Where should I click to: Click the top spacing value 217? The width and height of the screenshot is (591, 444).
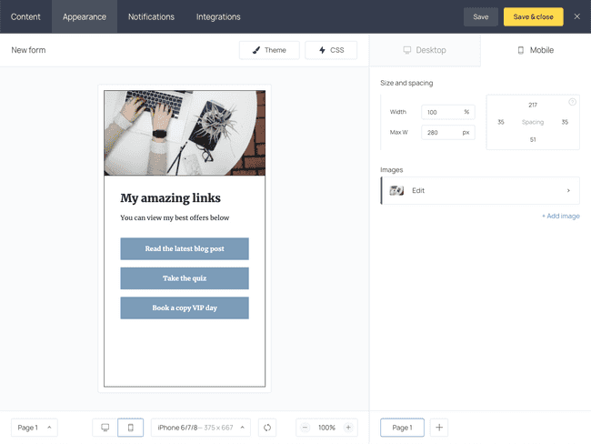click(x=533, y=105)
